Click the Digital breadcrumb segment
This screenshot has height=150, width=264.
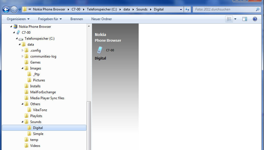159,9
